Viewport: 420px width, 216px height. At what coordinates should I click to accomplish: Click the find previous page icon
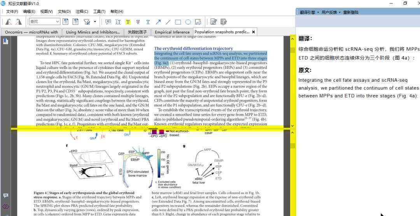pos(66,22)
